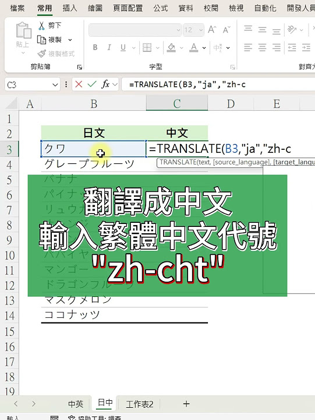Viewport: 315px width, 420px height.
Task: Expand the Borders dropdown arrow
Action: pyautogui.click(x=157, y=48)
